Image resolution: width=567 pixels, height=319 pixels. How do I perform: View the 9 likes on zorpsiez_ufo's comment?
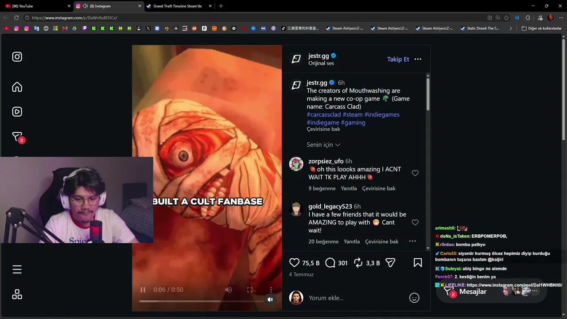(x=322, y=188)
